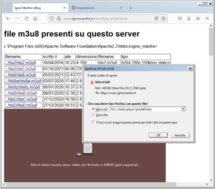The height and width of the screenshot is (189, 215).
Task: Click the horizontal scroll right arrow
Action: point(207,184)
